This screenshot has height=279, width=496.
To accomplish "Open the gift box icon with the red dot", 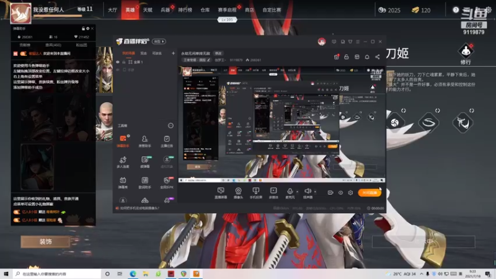I will tap(337, 56).
